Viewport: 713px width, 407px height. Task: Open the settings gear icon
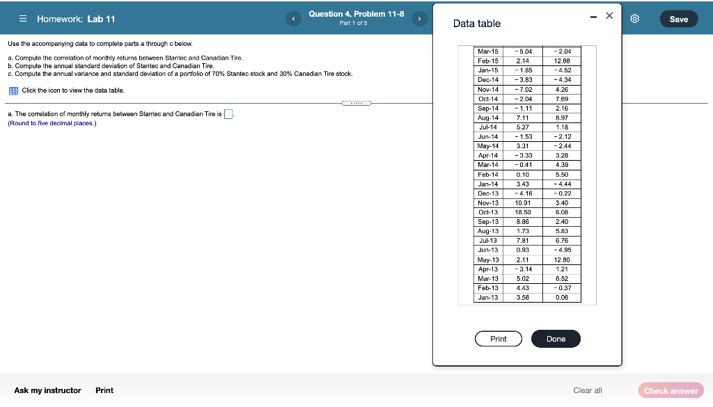pos(635,19)
